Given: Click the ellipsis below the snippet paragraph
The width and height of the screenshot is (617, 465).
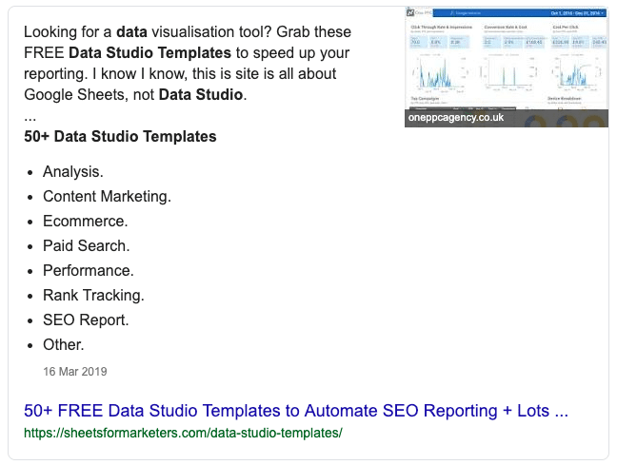Looking at the screenshot, I should click(30, 116).
